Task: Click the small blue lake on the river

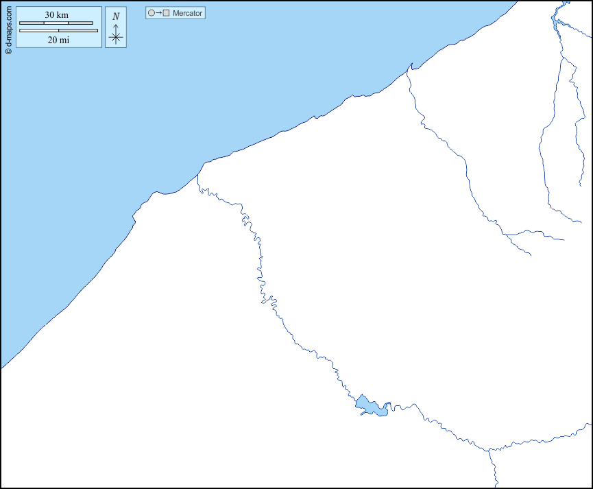Action: (x=373, y=407)
